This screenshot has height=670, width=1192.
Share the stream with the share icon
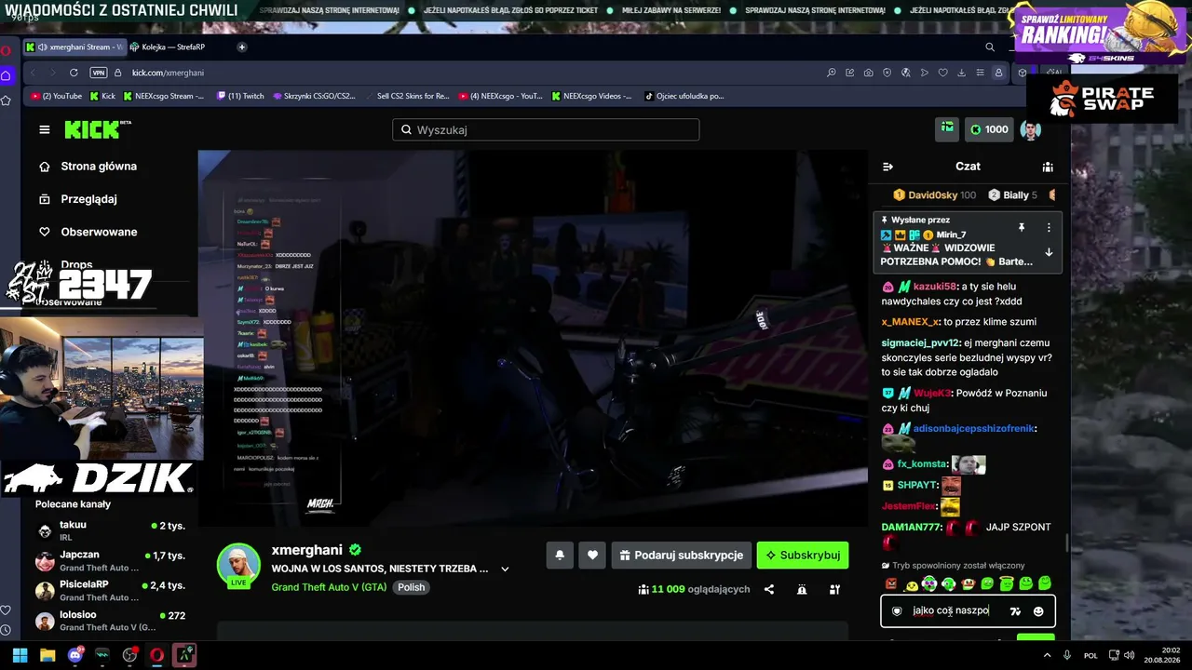tap(769, 589)
